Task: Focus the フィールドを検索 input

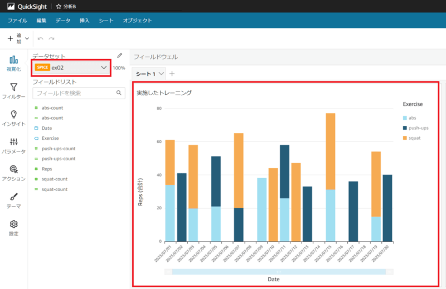Action: coord(79,93)
